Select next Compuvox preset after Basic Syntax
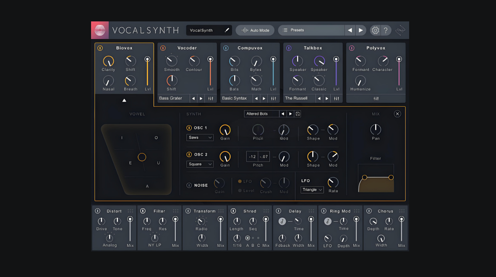This screenshot has height=277, width=496. pyautogui.click(x=264, y=98)
